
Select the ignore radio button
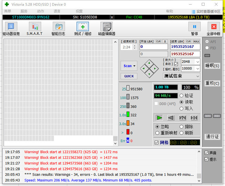[157, 127]
